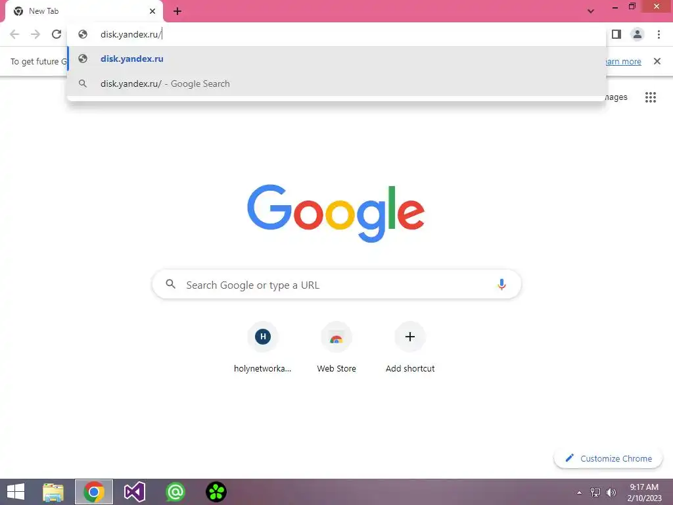Choose disk.yandex.ru/ Google Search suggestion
Image resolution: width=673 pixels, height=505 pixels.
click(x=336, y=84)
